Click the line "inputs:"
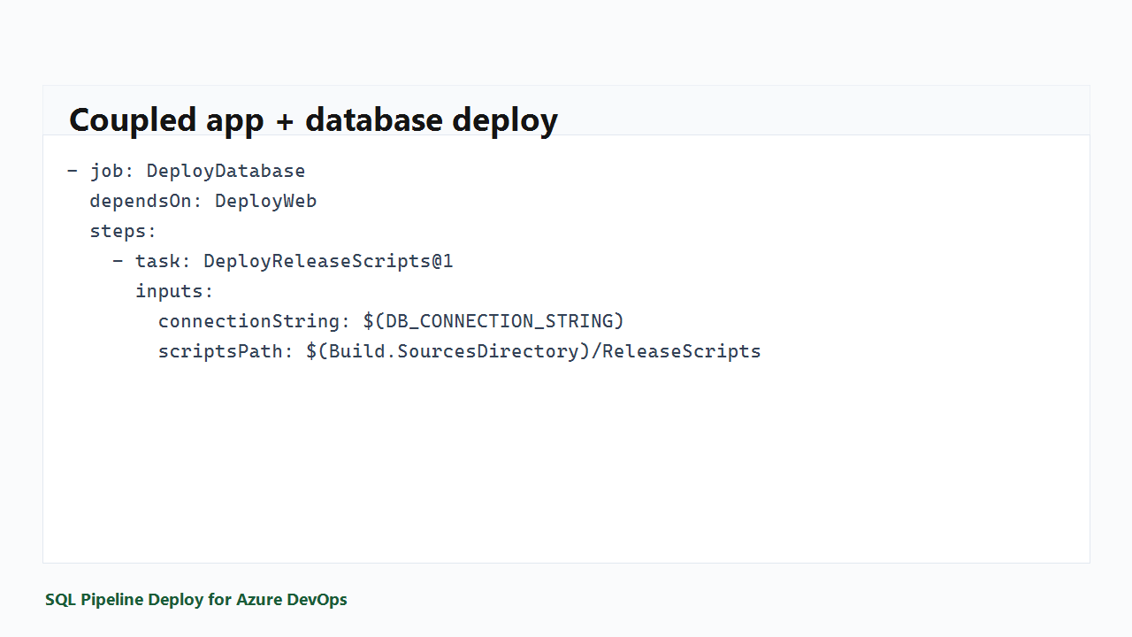 (x=174, y=291)
